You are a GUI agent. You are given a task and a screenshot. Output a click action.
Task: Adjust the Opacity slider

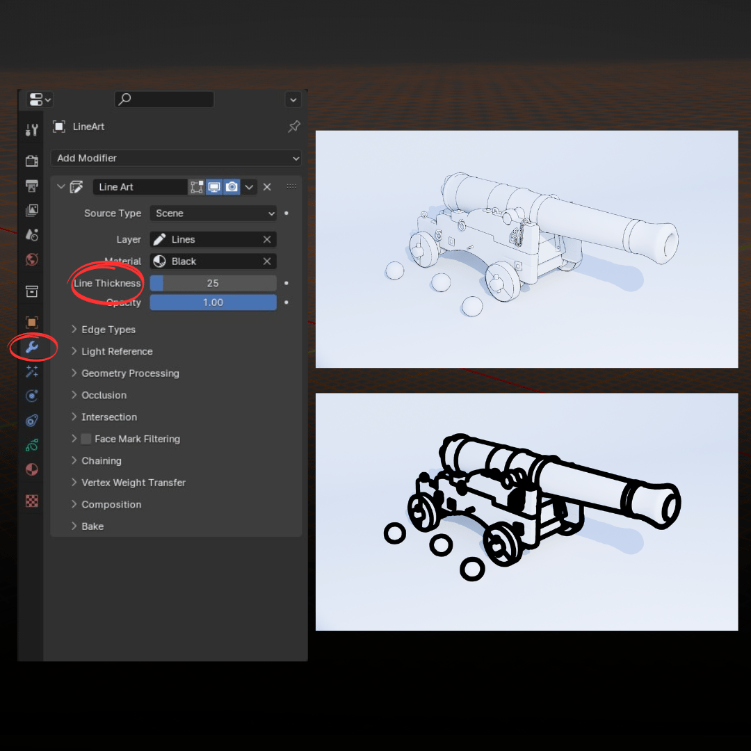pyautogui.click(x=213, y=302)
